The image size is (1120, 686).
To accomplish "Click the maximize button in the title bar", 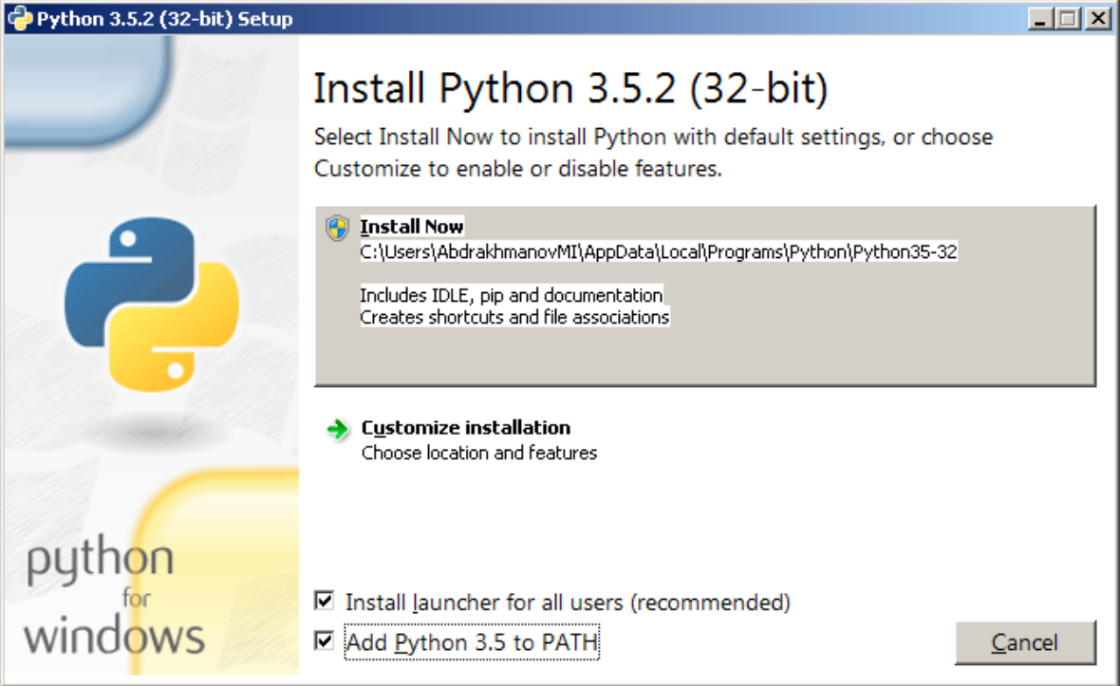I will (x=1069, y=19).
